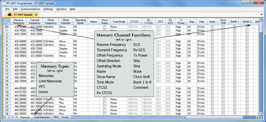
Task: Open the Communications menu
Action: (x=30, y=9)
